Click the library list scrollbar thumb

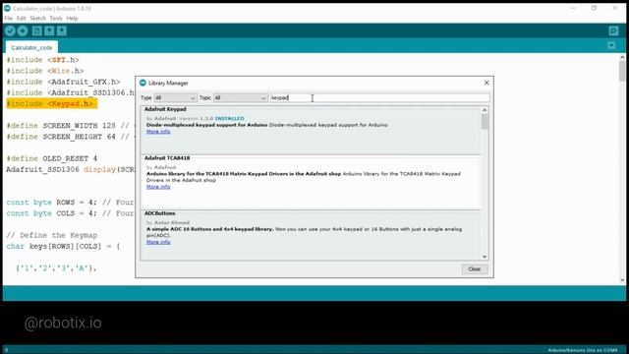[x=485, y=122]
